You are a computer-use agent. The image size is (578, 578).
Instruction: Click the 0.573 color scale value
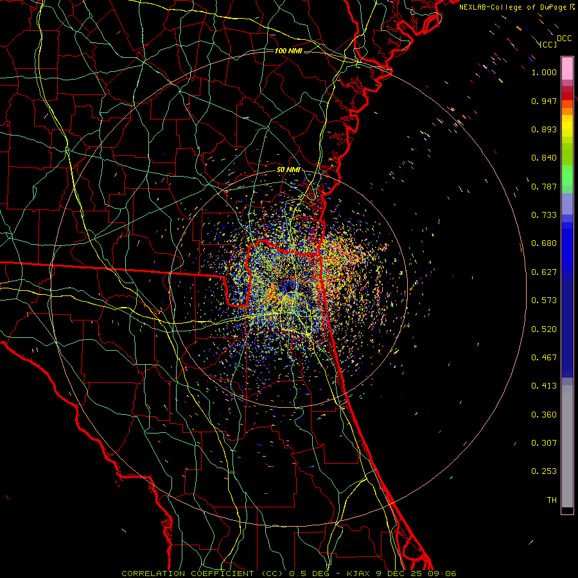(x=544, y=301)
